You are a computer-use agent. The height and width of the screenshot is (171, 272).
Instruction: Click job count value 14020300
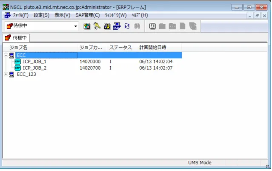pyautogui.click(x=90, y=62)
